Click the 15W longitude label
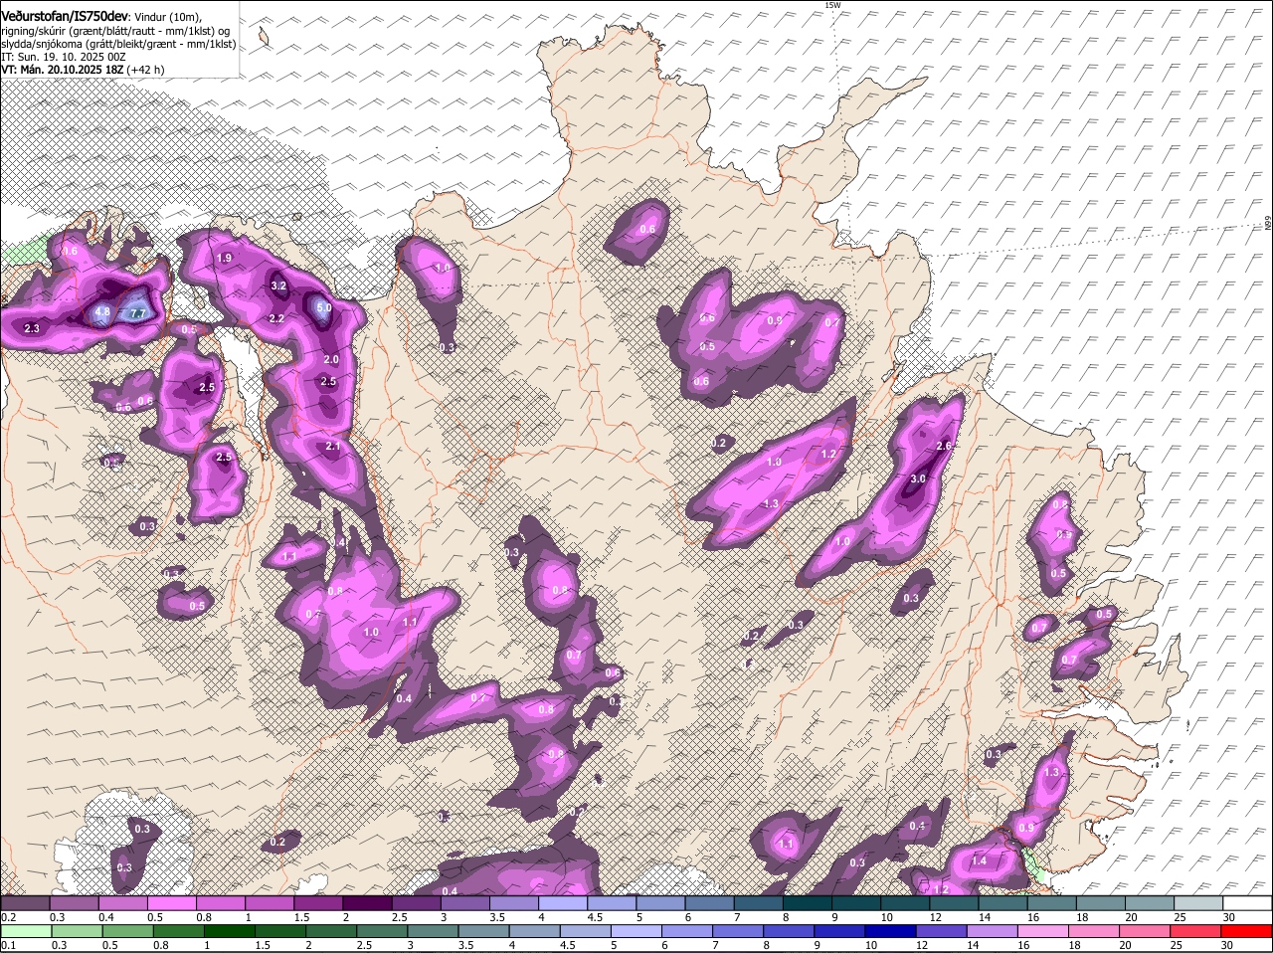The width and height of the screenshot is (1273, 953). 832,5
